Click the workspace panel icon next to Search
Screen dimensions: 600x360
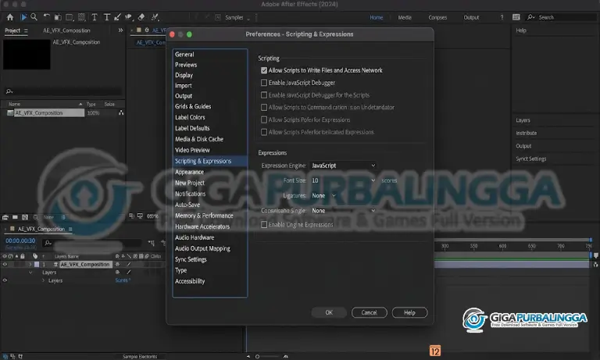click(516, 17)
